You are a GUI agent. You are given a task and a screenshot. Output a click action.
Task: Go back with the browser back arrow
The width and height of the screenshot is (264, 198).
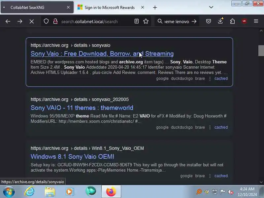coord(8,21)
